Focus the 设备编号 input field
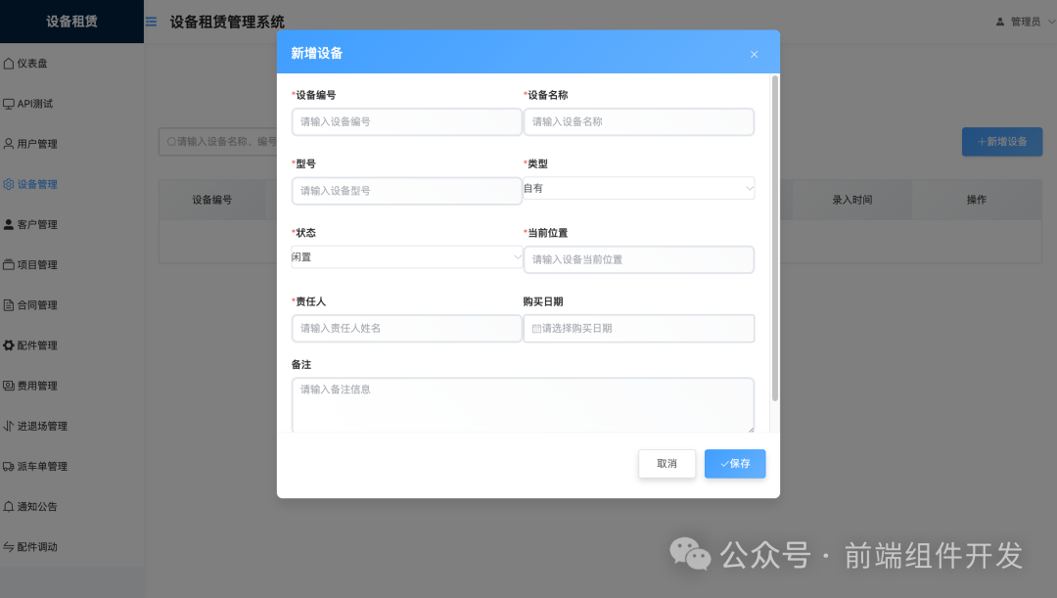This screenshot has height=598, width=1057. coord(406,121)
